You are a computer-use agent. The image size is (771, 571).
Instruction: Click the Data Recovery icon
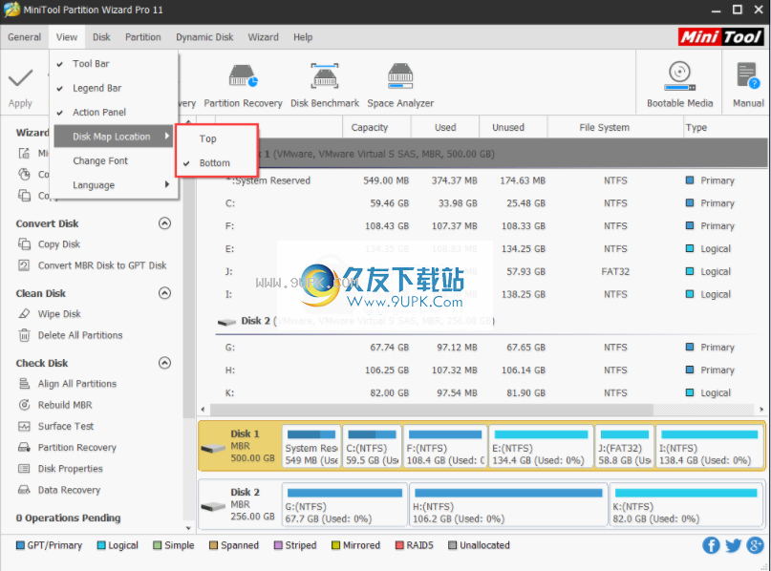coord(24,490)
